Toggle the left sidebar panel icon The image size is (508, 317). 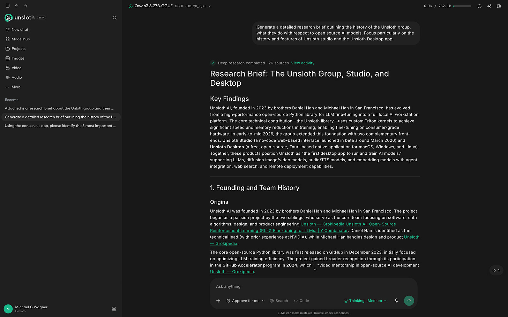click(7, 6)
